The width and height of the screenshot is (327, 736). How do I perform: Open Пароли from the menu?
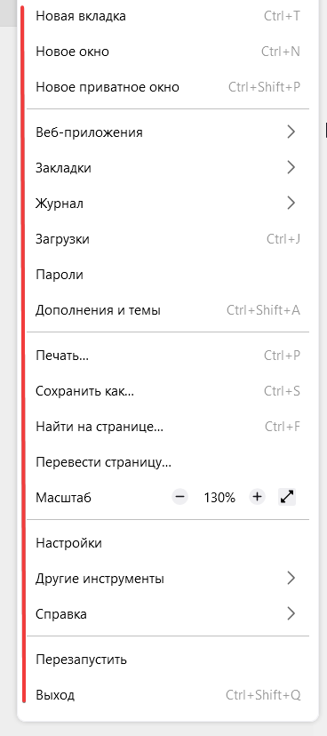tap(167, 275)
